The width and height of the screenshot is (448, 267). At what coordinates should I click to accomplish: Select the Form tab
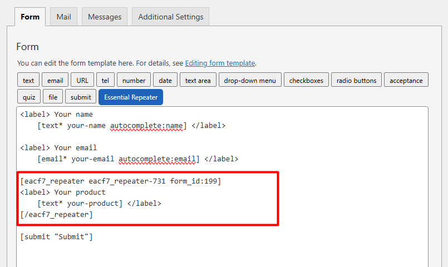coord(30,17)
